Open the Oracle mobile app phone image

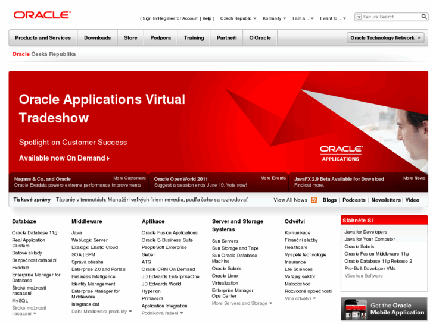tap(355, 309)
